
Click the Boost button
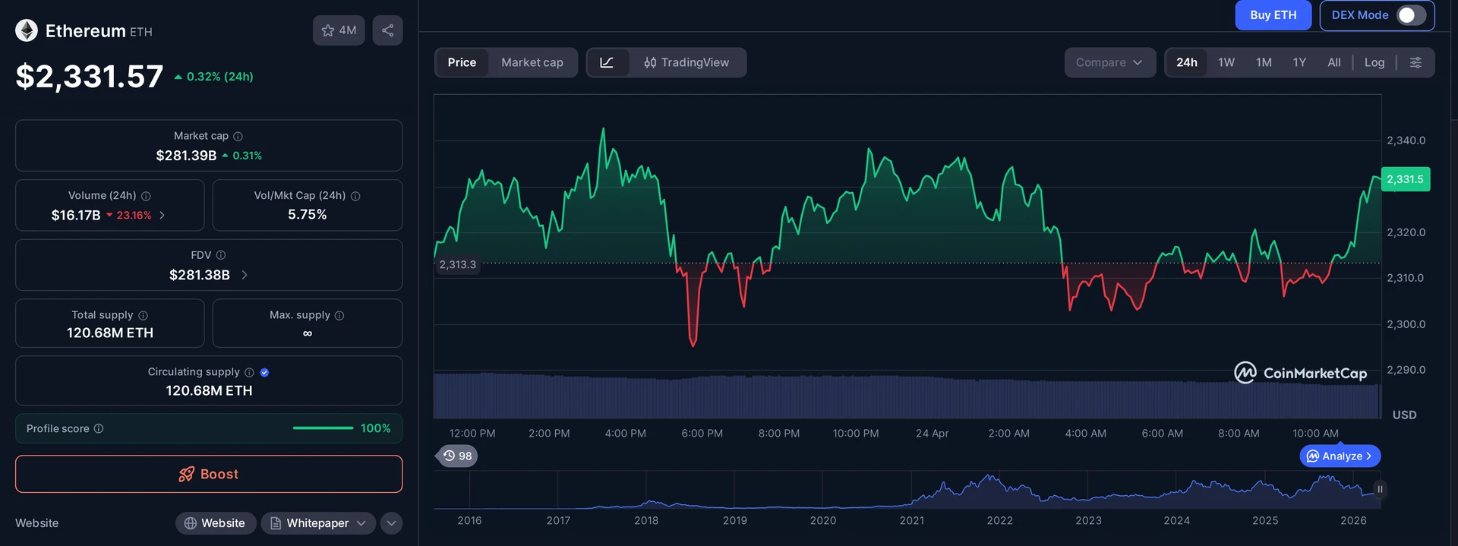209,474
